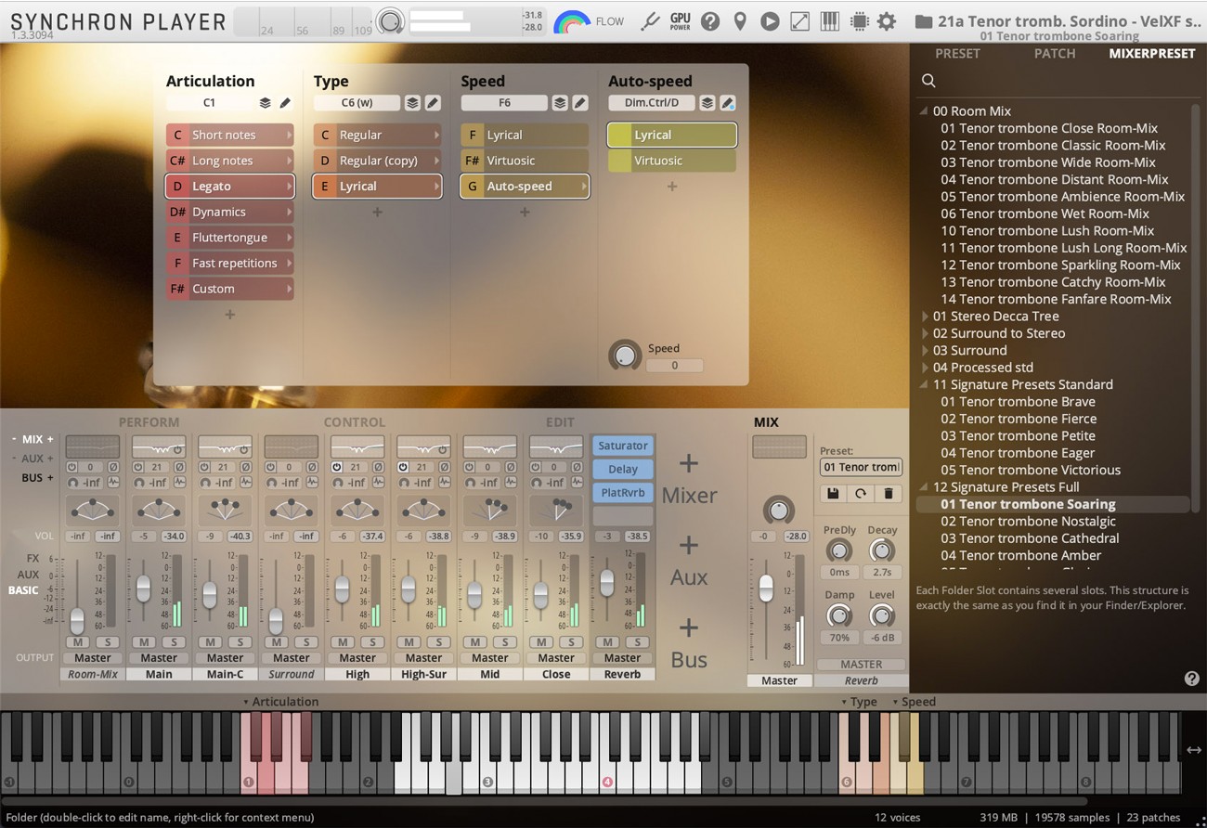The width and height of the screenshot is (1207, 828).
Task: Click the plus icon to add Bus channel
Action: (689, 627)
